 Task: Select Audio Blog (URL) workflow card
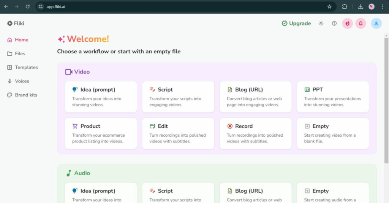coord(256,193)
